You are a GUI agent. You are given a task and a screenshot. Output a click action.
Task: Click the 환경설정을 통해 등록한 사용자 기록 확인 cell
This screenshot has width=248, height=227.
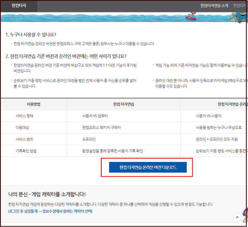click(112, 151)
